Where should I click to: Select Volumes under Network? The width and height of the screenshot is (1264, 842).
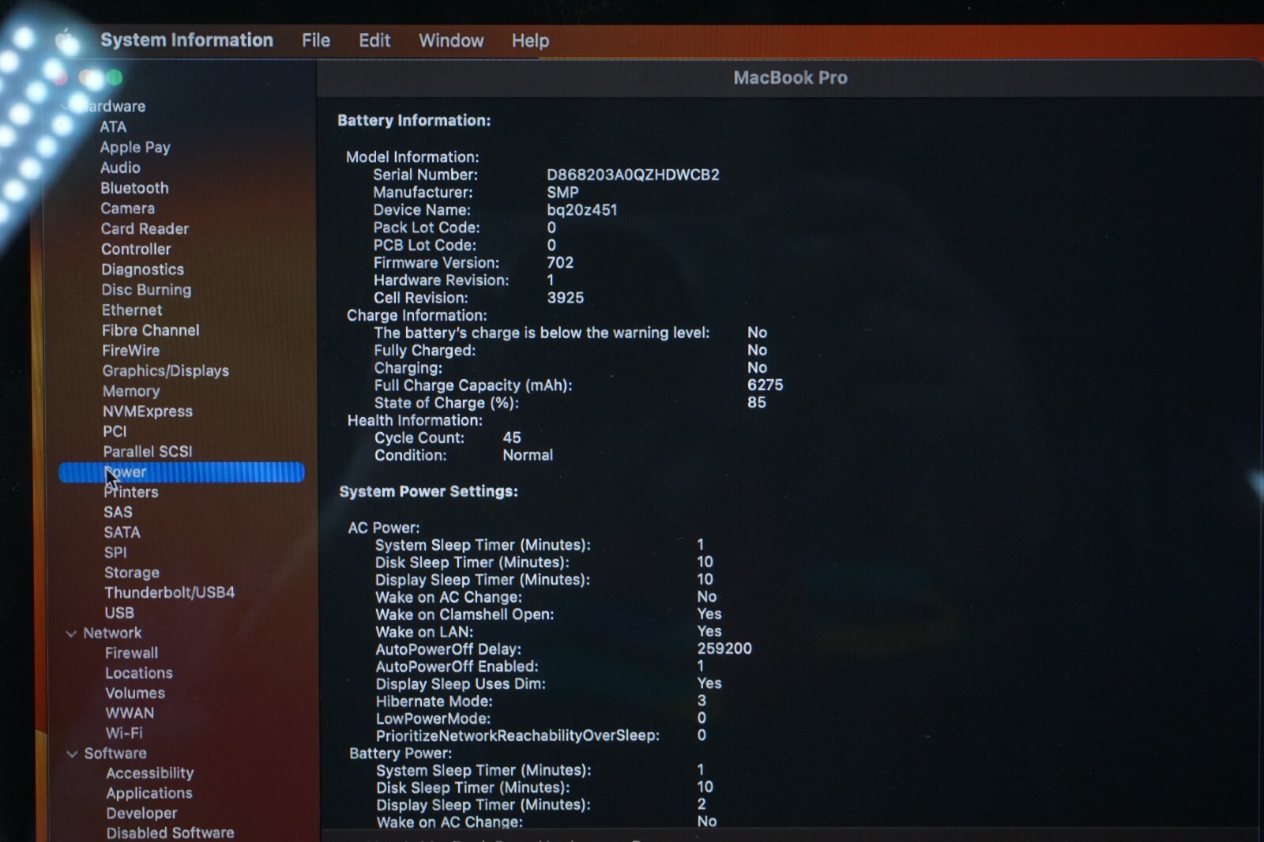click(135, 694)
